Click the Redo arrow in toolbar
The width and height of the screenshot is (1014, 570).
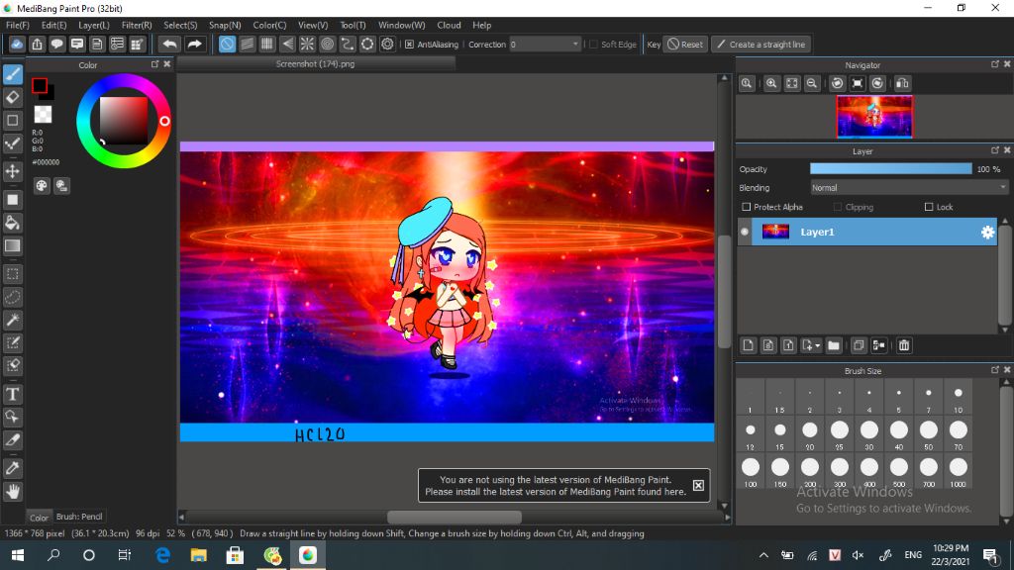click(x=194, y=44)
